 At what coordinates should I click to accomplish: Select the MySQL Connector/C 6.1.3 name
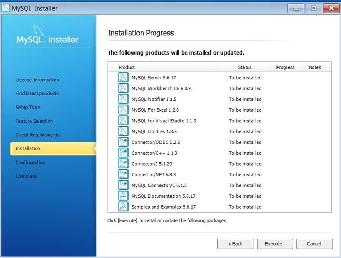pos(159,186)
